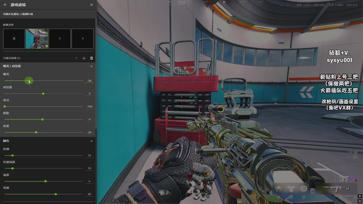Click the 亮丽 slider handle

56,194
